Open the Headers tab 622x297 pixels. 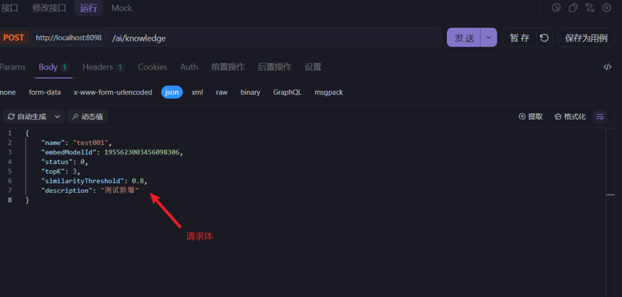point(103,67)
